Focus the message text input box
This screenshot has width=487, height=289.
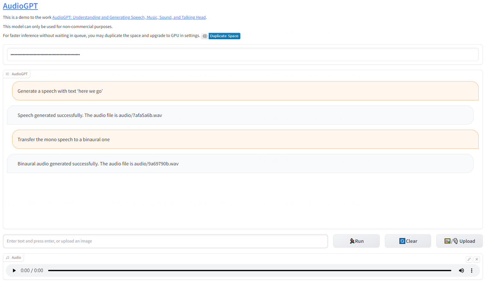[165, 241]
